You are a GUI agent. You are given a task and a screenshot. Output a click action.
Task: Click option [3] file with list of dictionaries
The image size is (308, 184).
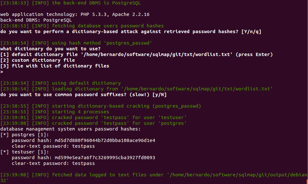click(55, 66)
